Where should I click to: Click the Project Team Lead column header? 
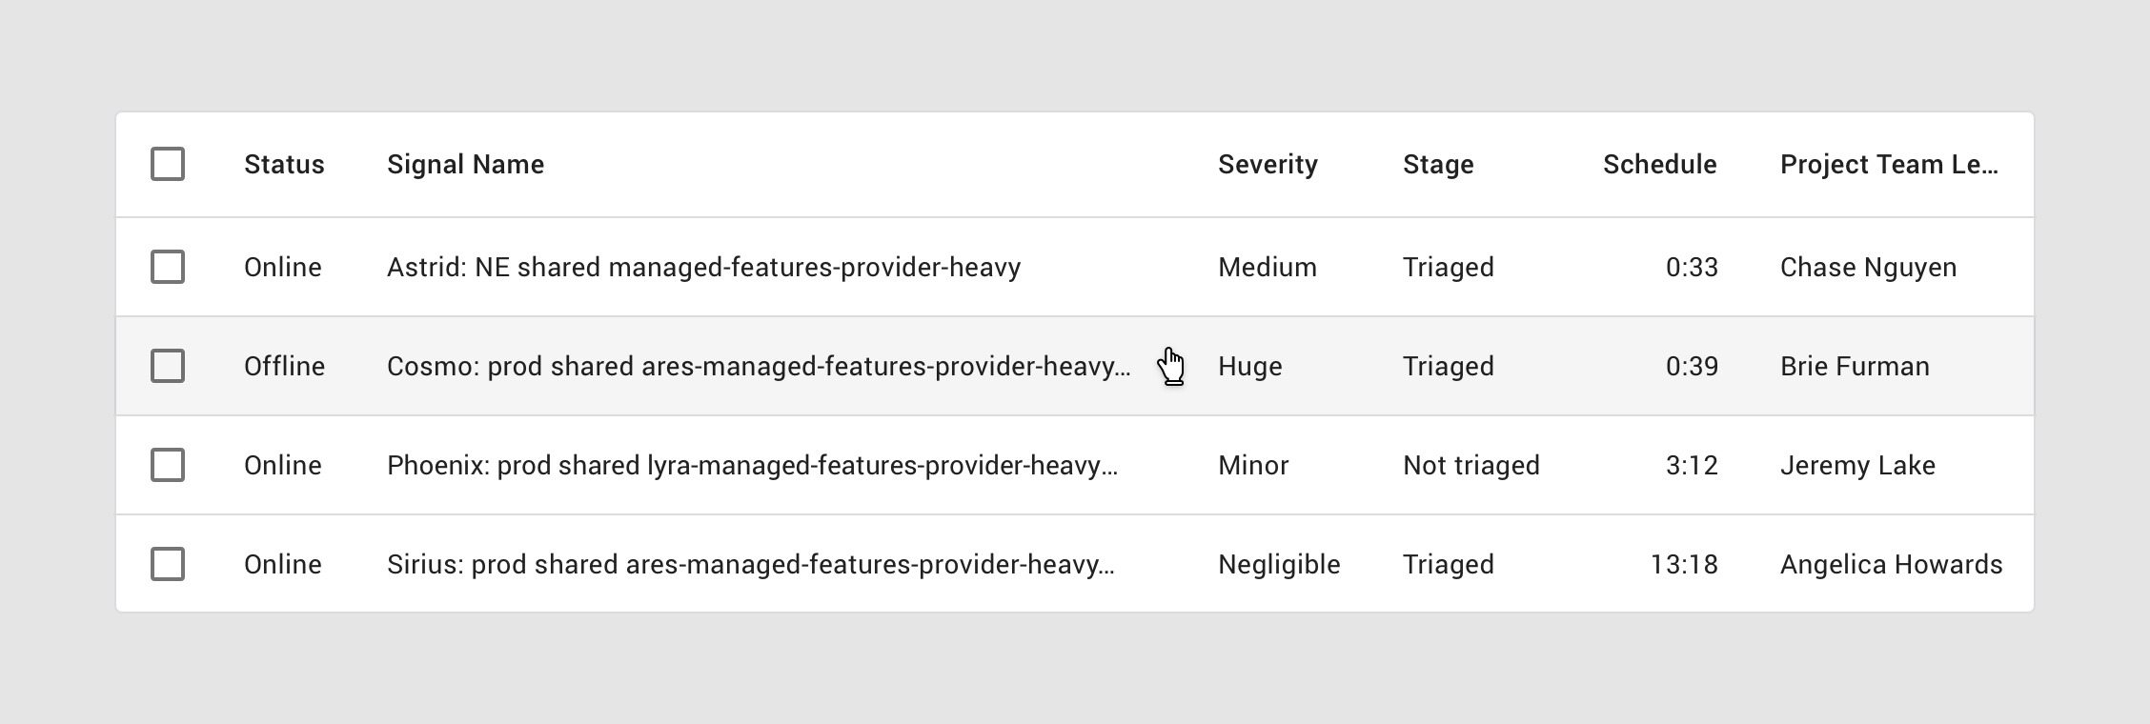(x=1888, y=165)
